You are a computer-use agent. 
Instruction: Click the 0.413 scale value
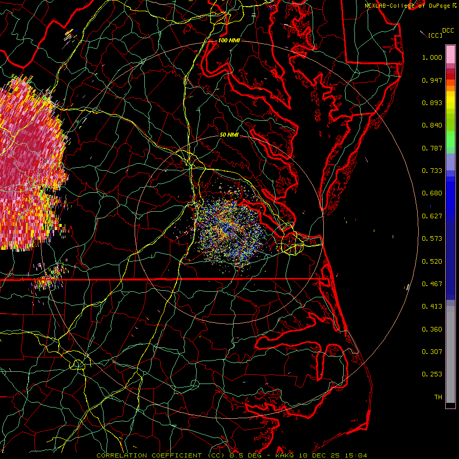[x=432, y=307]
